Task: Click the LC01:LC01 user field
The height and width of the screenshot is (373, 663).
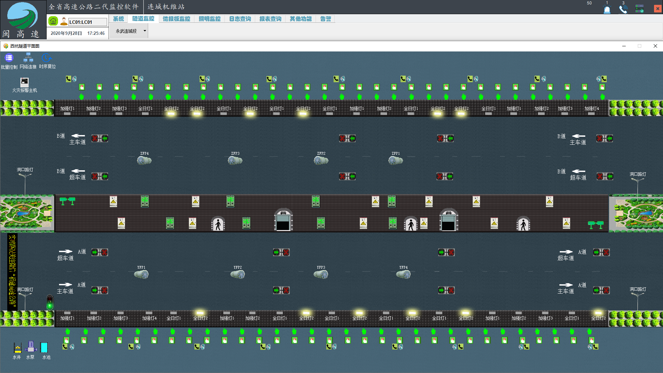Action: pyautogui.click(x=87, y=22)
